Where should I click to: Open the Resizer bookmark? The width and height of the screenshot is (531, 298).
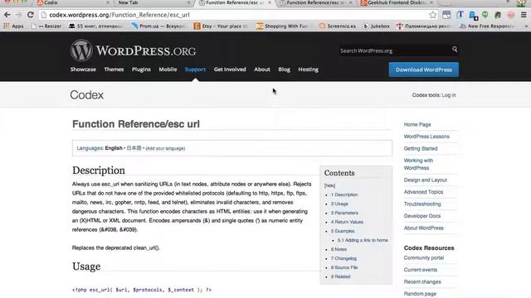(x=46, y=26)
